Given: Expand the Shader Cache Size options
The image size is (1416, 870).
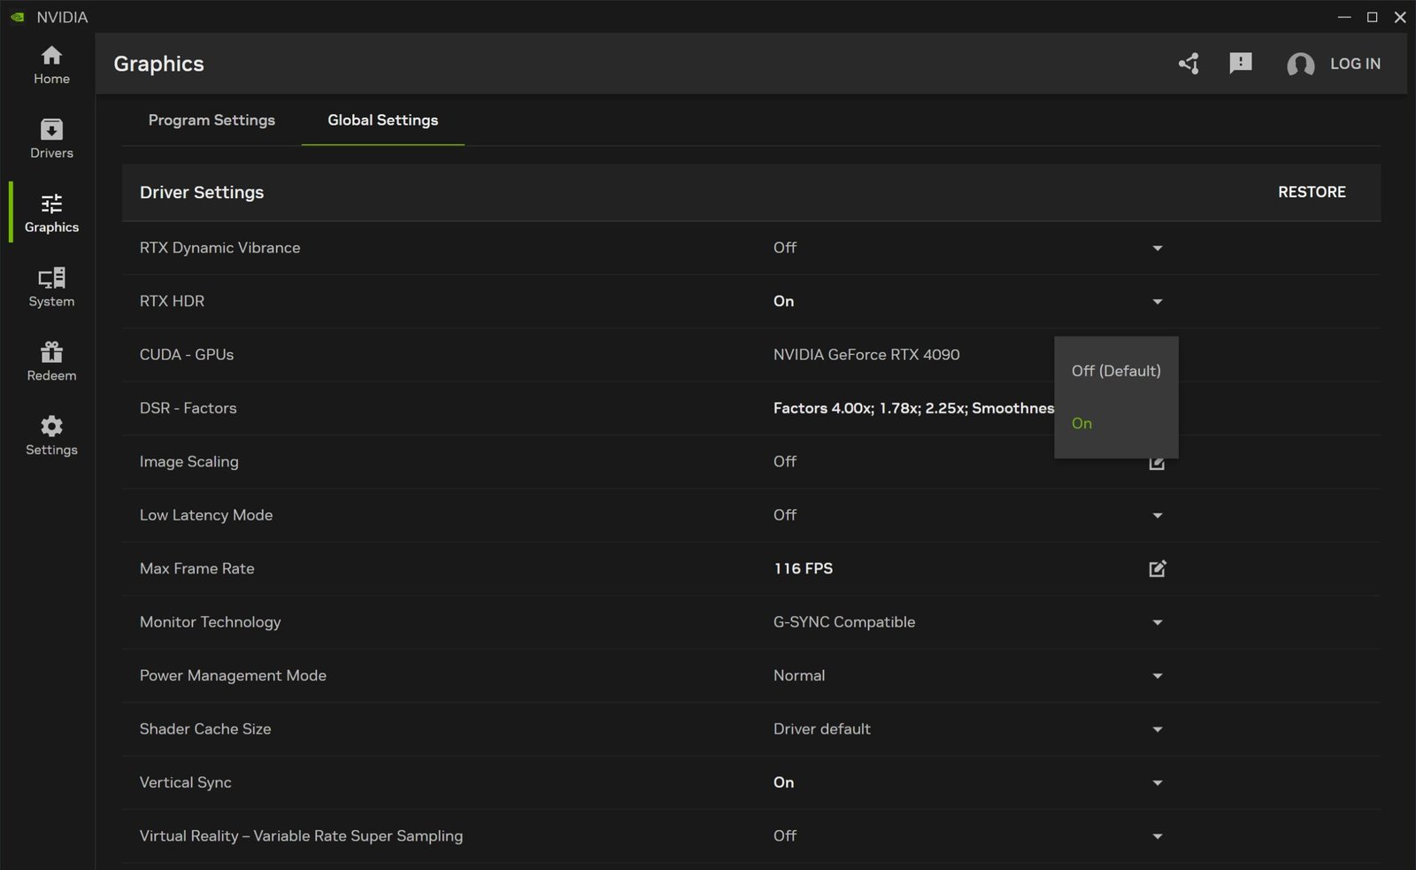Looking at the screenshot, I should [x=1157, y=729].
